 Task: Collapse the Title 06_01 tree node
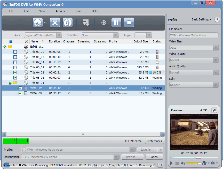click(x=10, y=83)
